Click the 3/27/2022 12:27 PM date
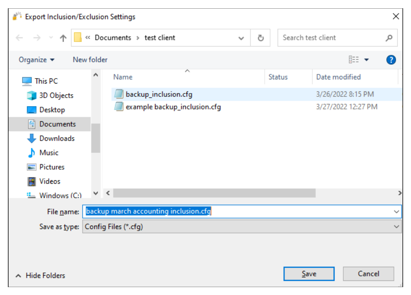411x295 pixels. [x=347, y=107]
